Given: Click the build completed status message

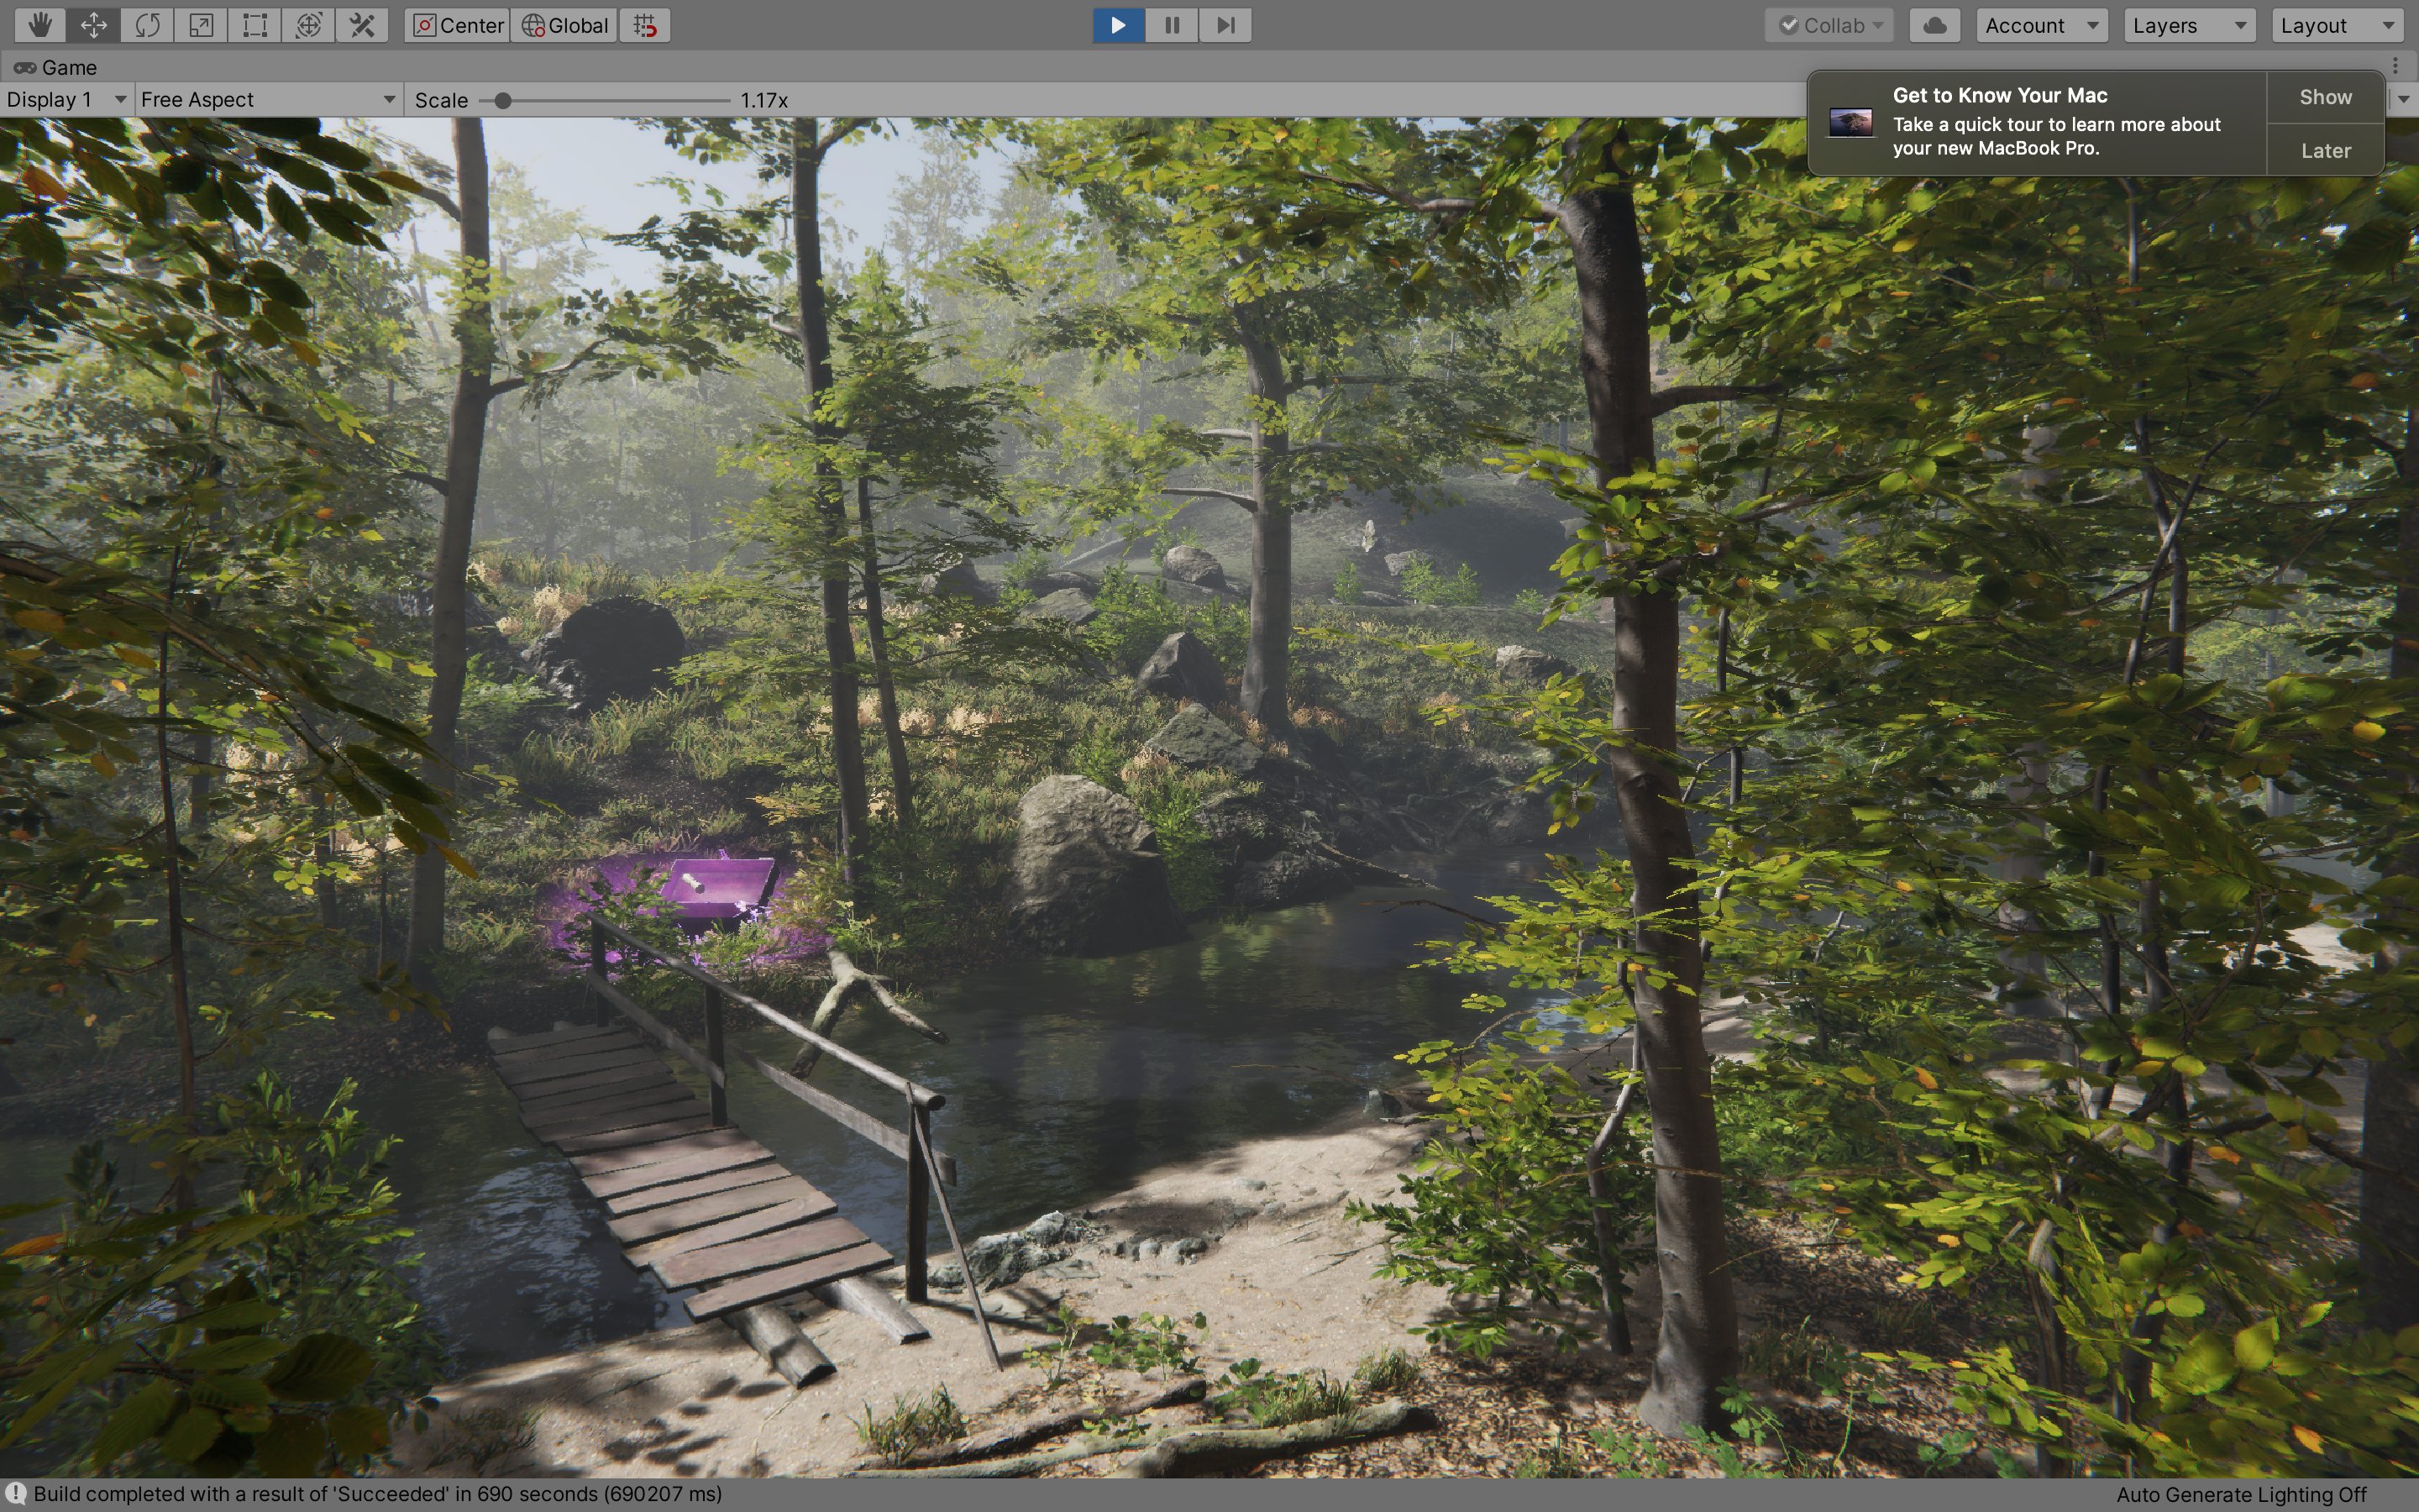Looking at the screenshot, I should (x=378, y=1494).
